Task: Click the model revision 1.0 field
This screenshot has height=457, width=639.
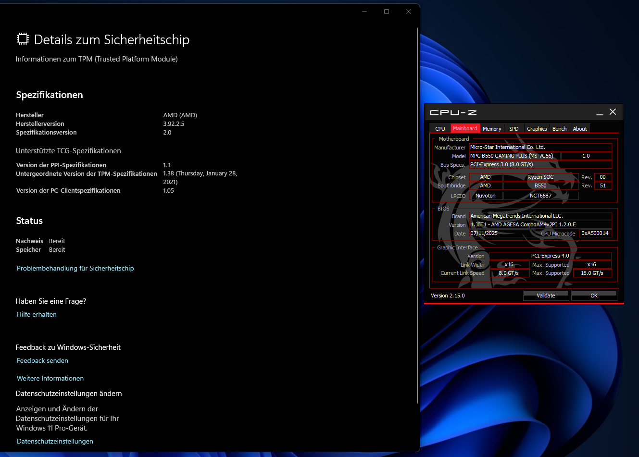Action: tap(586, 156)
